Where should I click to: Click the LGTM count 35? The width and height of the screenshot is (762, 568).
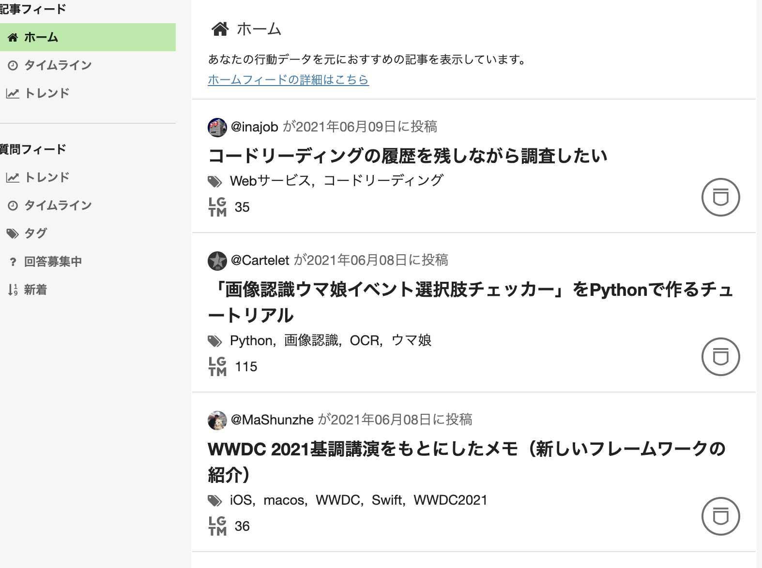click(242, 207)
